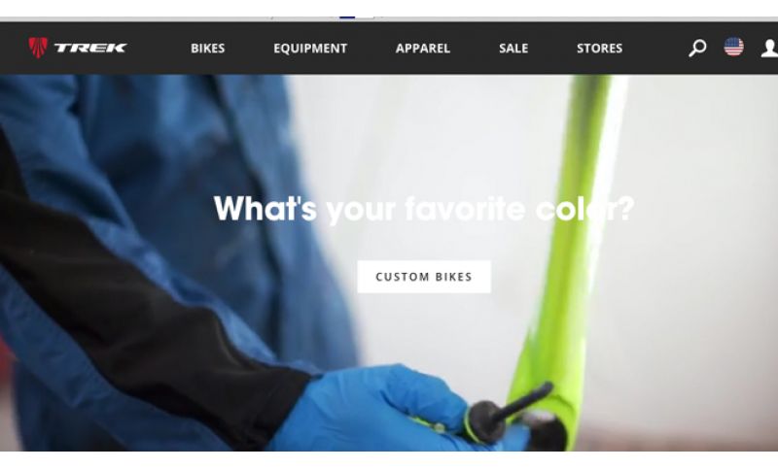Open the STORES locator link
This screenshot has width=778, height=470.
click(x=599, y=48)
